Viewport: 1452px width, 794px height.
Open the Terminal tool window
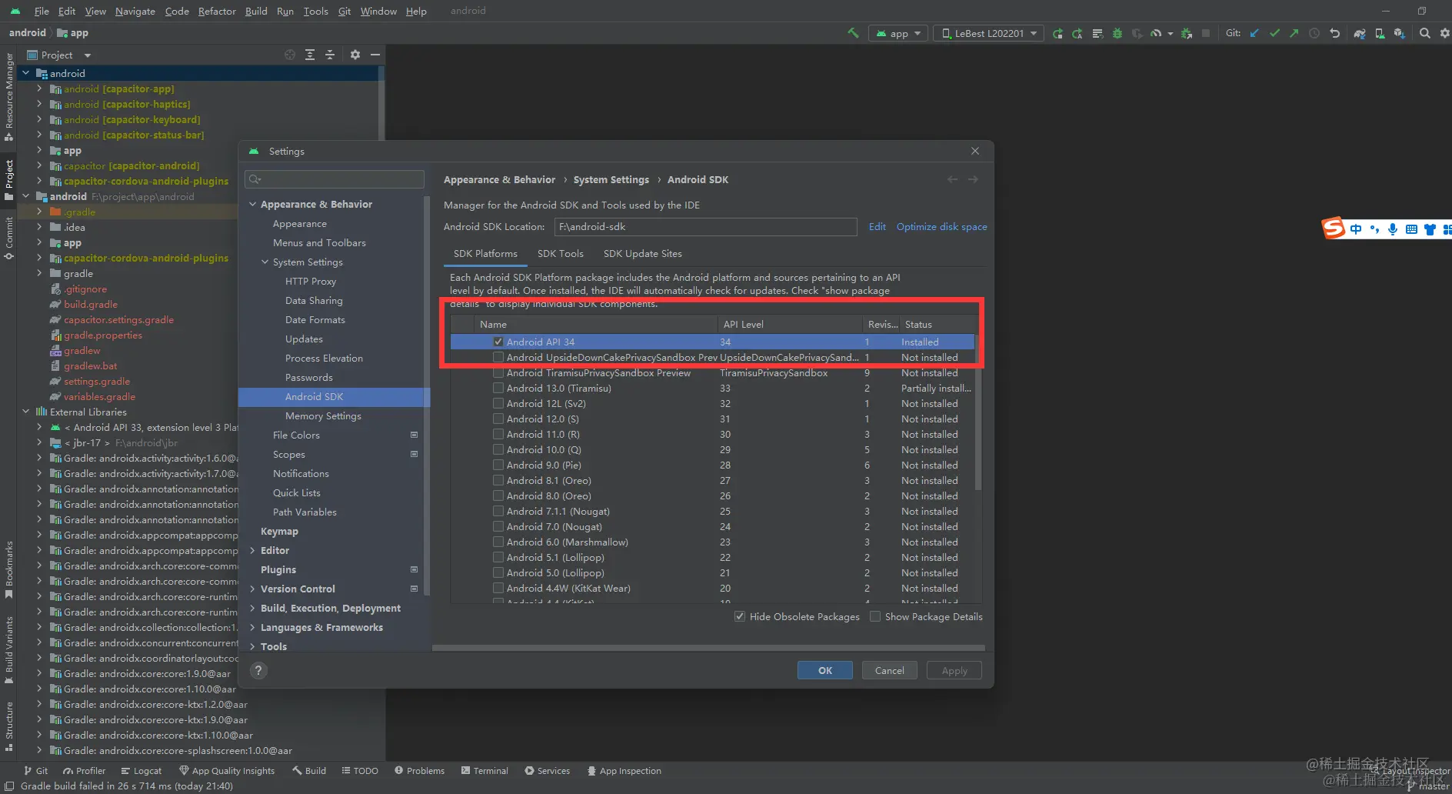pos(485,771)
